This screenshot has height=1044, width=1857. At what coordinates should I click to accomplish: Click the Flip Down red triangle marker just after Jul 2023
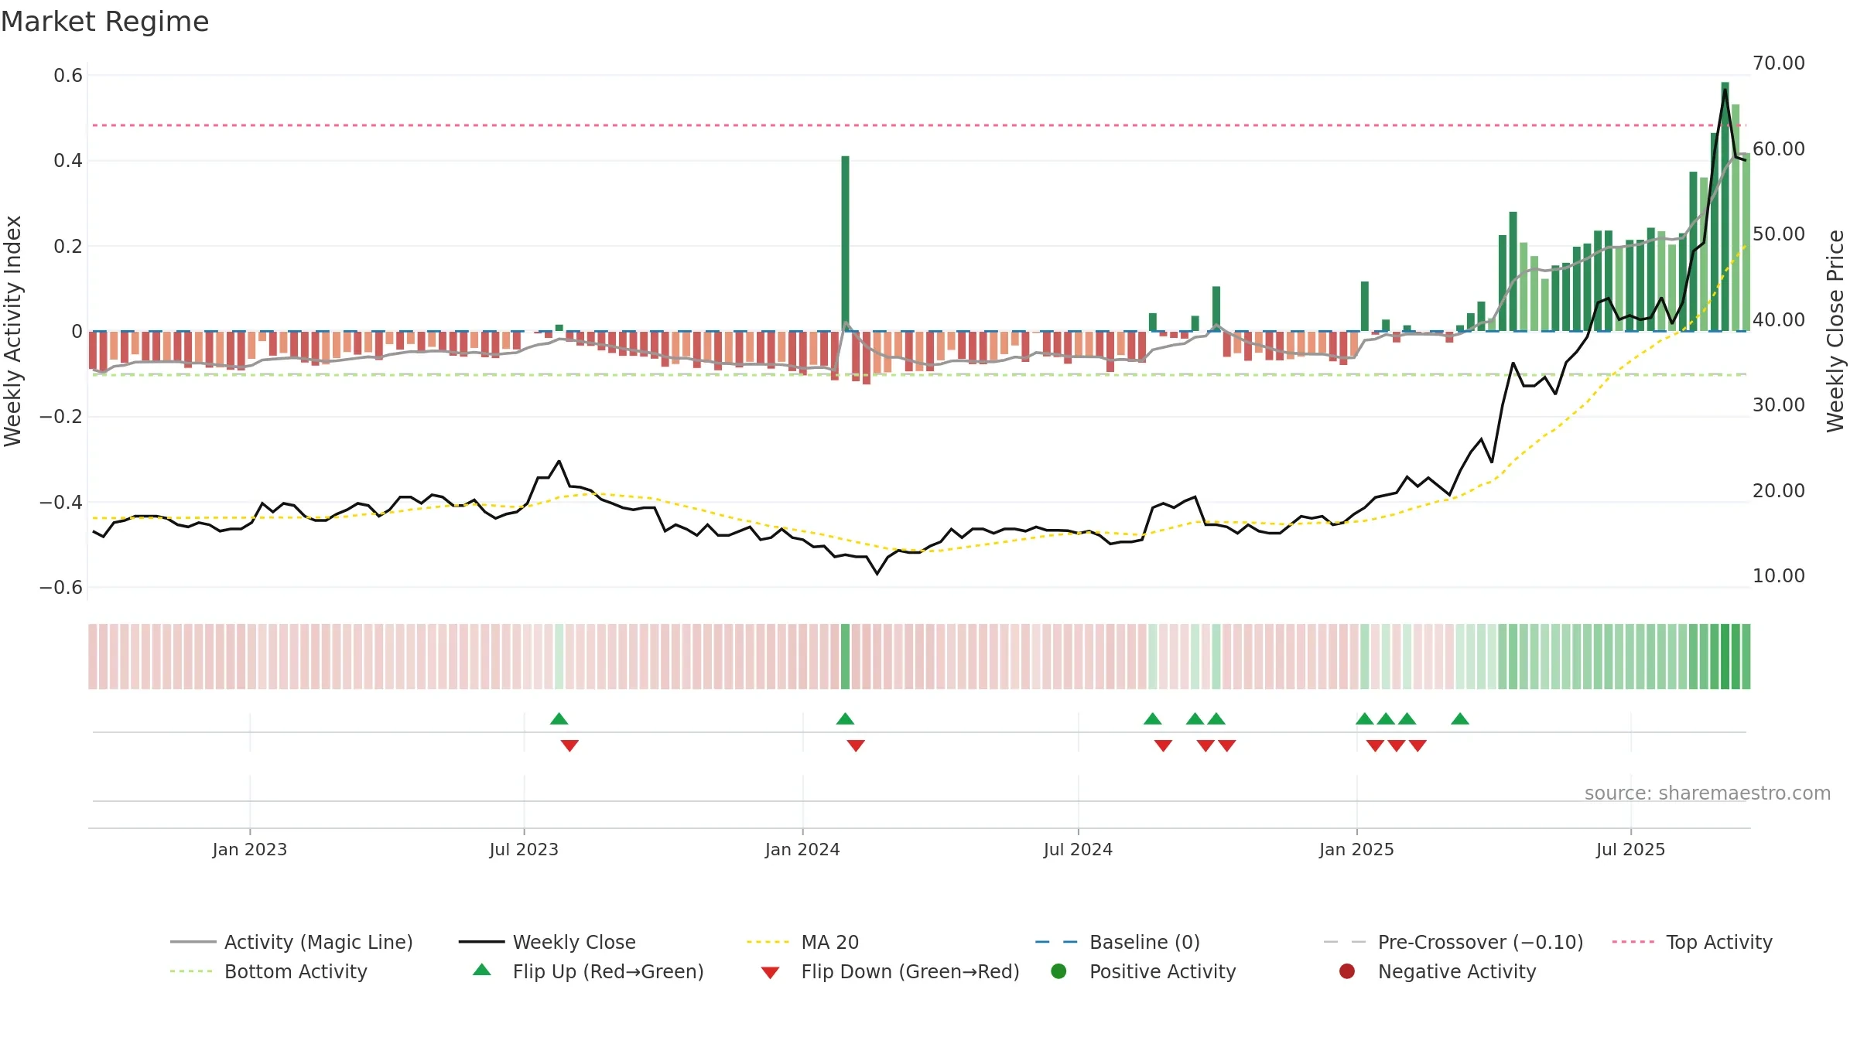[569, 745]
